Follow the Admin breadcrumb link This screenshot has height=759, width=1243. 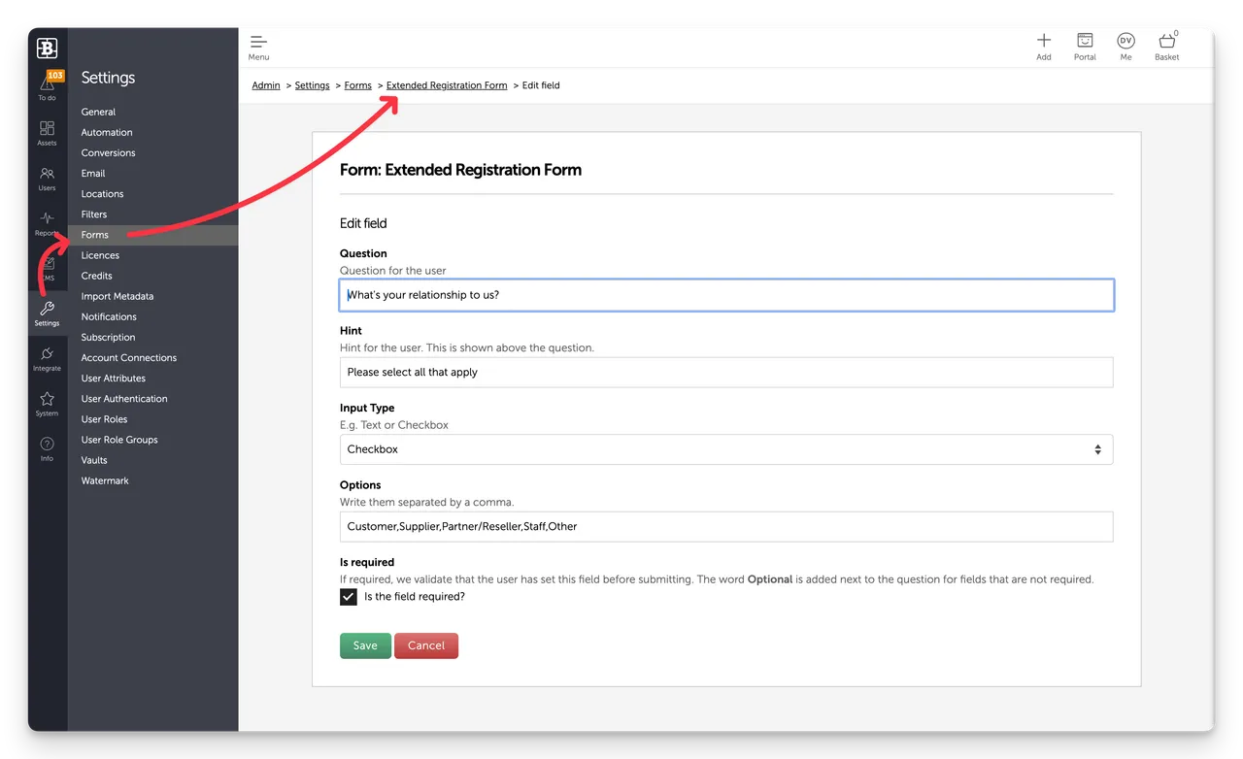point(266,85)
